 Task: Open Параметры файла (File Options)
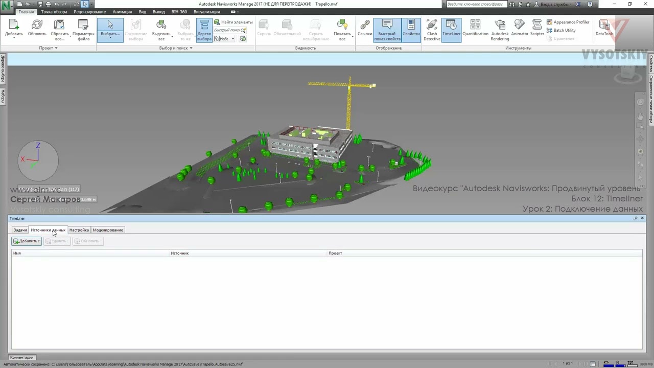[x=83, y=30]
